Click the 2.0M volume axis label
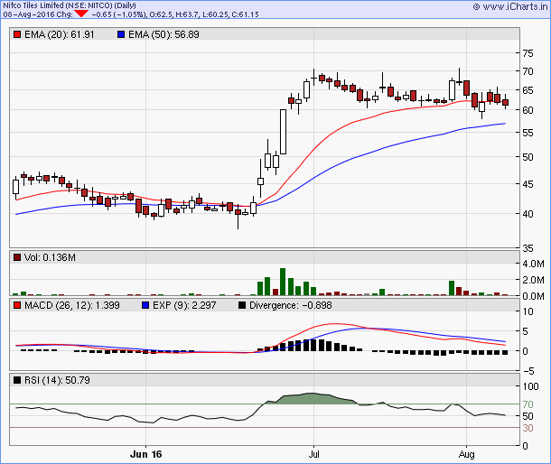Screen dimensions: 551x464 click(x=533, y=280)
